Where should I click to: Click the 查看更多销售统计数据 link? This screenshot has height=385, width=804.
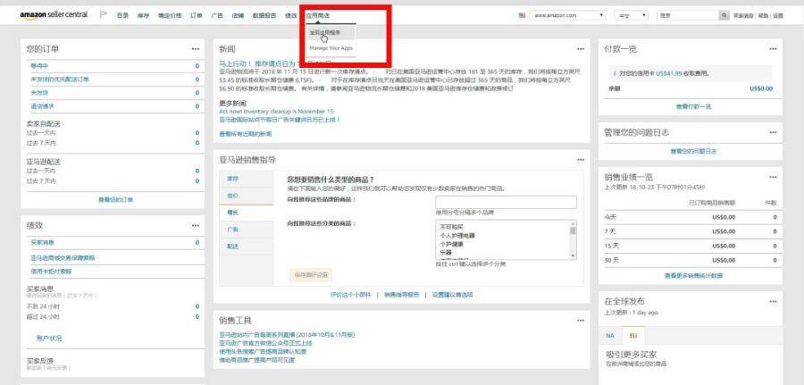694,275
